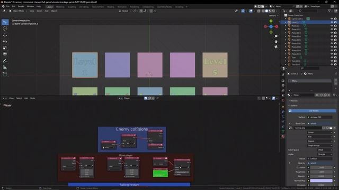Unlink the normal.png image with X icon
This screenshot has height=190, width=339.
pyautogui.click(x=334, y=128)
